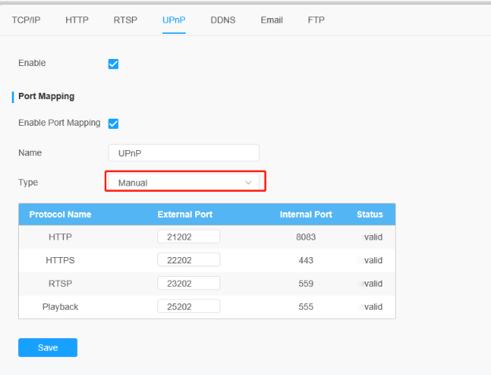Click the External Port column header
The width and height of the screenshot is (491, 375).
coord(185,215)
